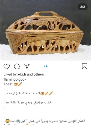Select the second blue carousel dot

tap(47, 66)
